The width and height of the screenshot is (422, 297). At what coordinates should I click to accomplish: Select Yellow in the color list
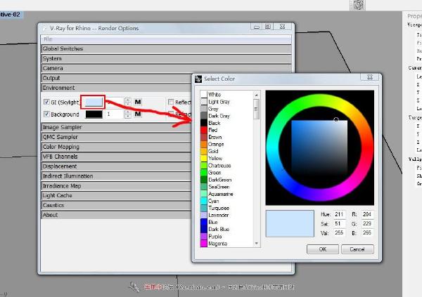point(215,158)
